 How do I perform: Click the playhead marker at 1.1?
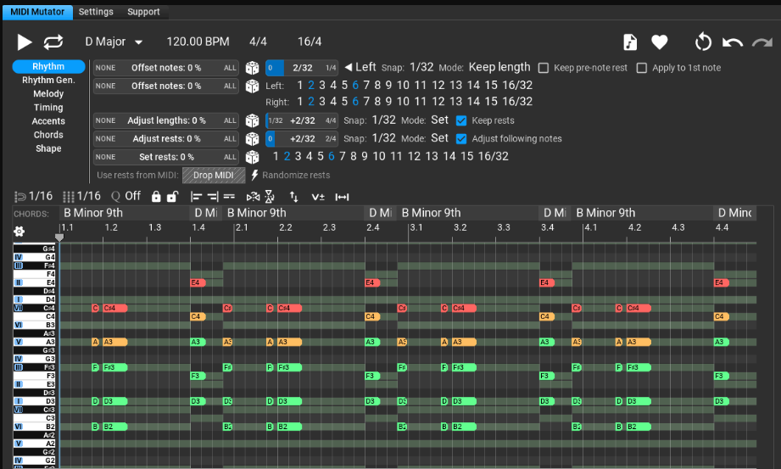(x=59, y=237)
